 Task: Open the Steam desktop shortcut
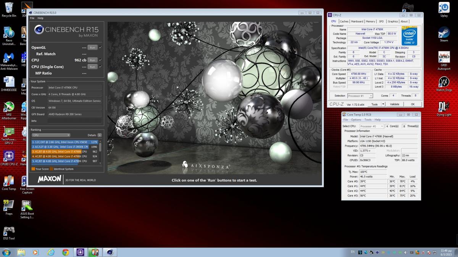pyautogui.click(x=444, y=34)
